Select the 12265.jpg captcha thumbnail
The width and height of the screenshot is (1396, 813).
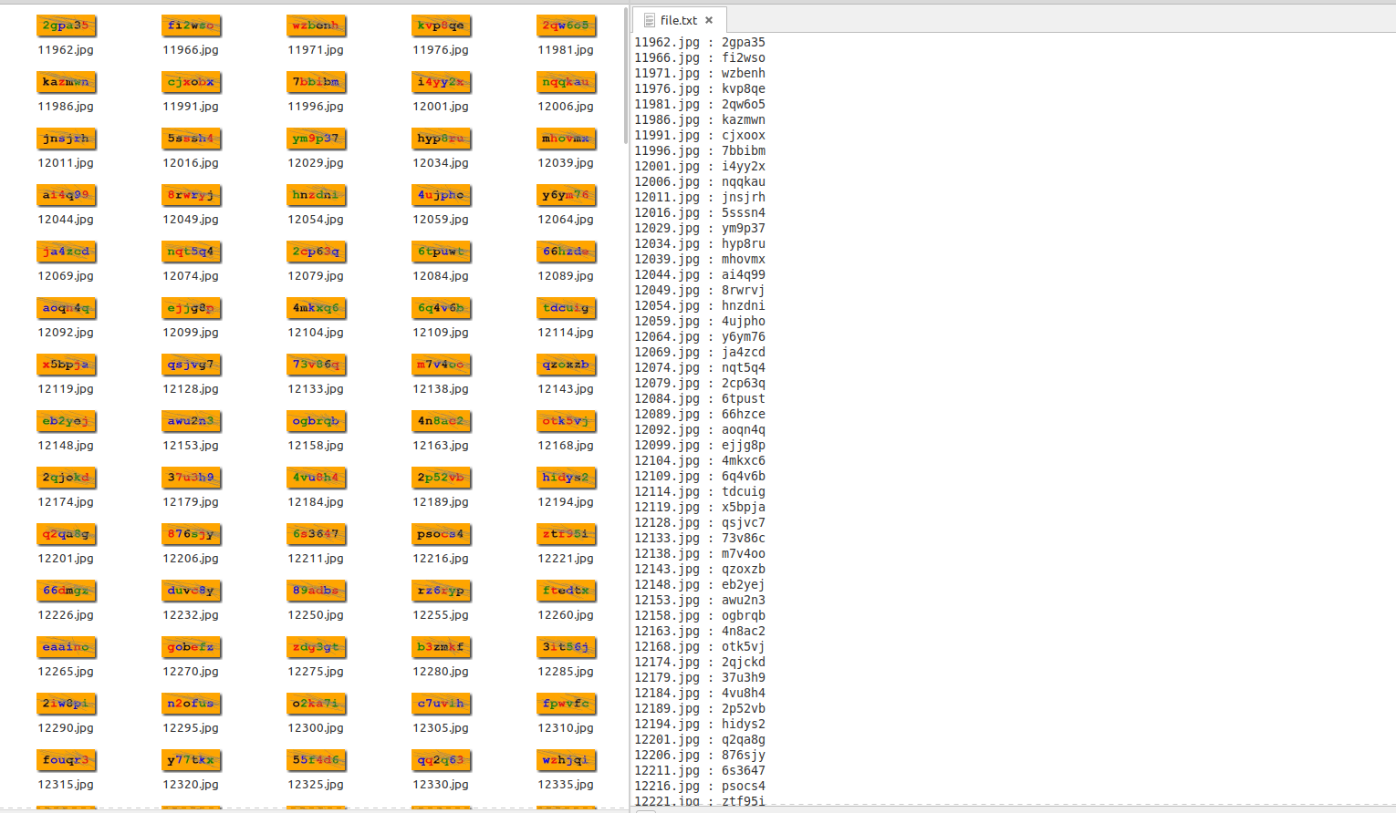66,648
